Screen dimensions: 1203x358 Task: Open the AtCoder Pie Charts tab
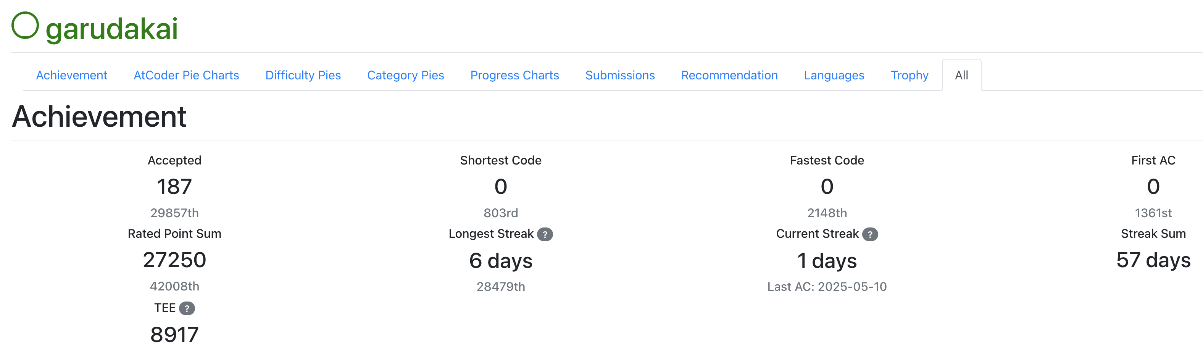(x=186, y=75)
